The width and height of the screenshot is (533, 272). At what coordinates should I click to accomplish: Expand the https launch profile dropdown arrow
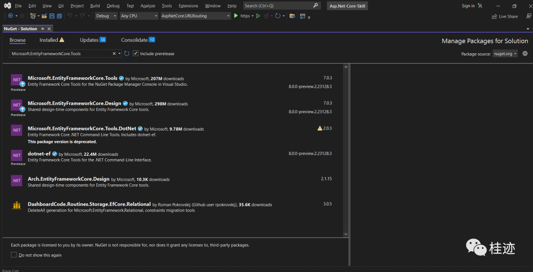coord(253,16)
